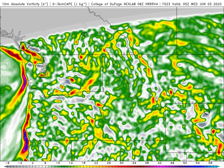Click the '10' color scale label
The height and width of the screenshot is (168, 224).
click(58, 163)
